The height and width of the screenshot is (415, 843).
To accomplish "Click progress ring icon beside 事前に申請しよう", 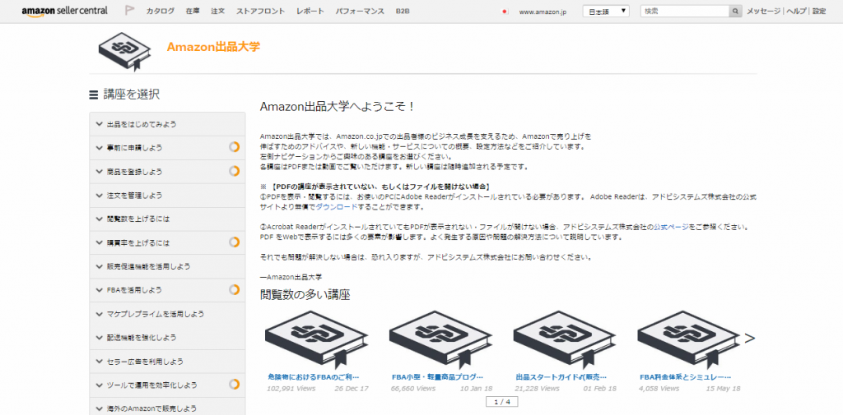I will point(234,148).
